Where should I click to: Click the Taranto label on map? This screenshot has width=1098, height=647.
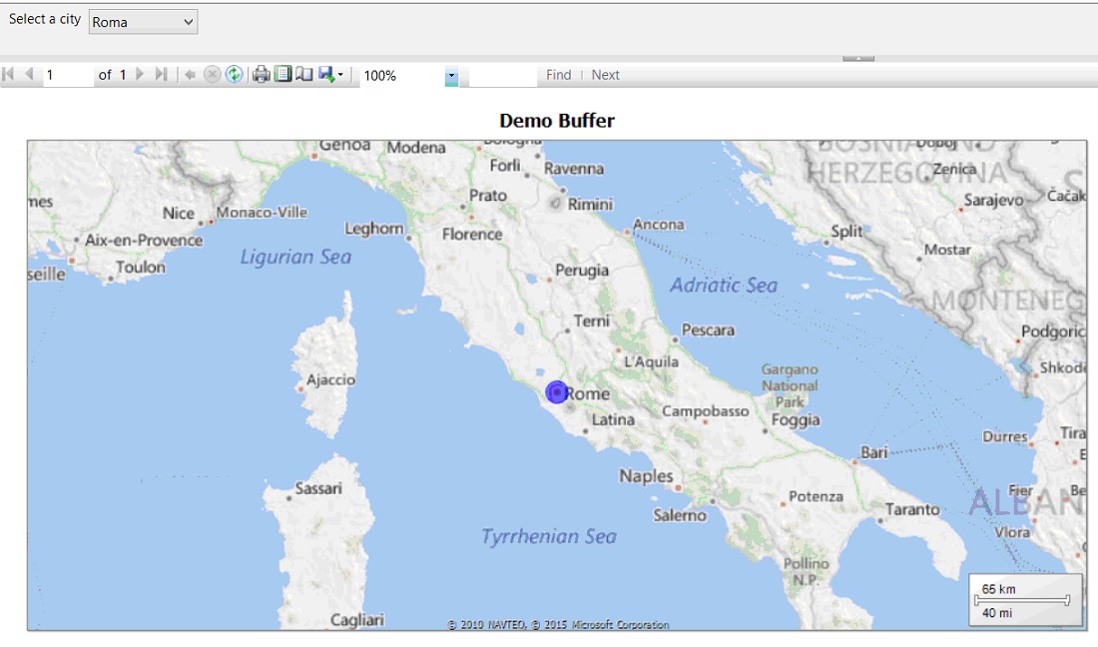pyautogui.click(x=912, y=509)
